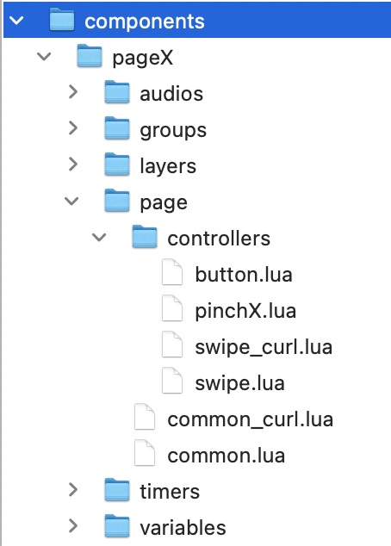Select the groups folder icon
The height and width of the screenshot is (546, 391).
[117, 128]
